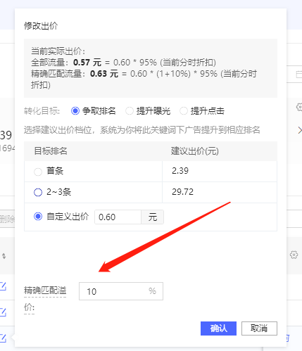This screenshot has width=302, height=351.
Task: Click the second blue edit pencil icon
Action: [x=3, y=312]
